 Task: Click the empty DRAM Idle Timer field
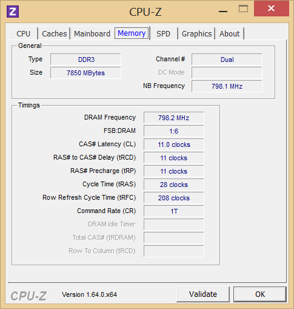pyautogui.click(x=174, y=225)
